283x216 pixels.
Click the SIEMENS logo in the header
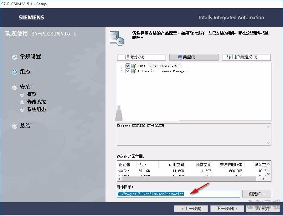[31, 18]
